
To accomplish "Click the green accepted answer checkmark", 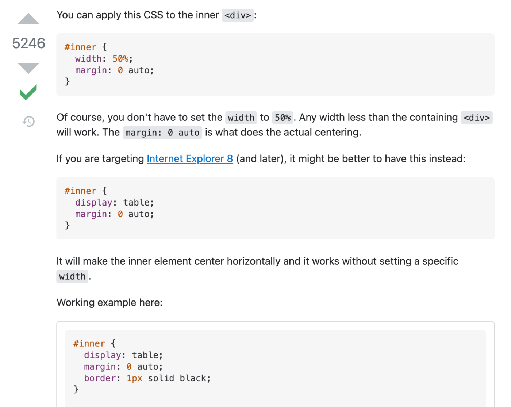I will coord(28,92).
